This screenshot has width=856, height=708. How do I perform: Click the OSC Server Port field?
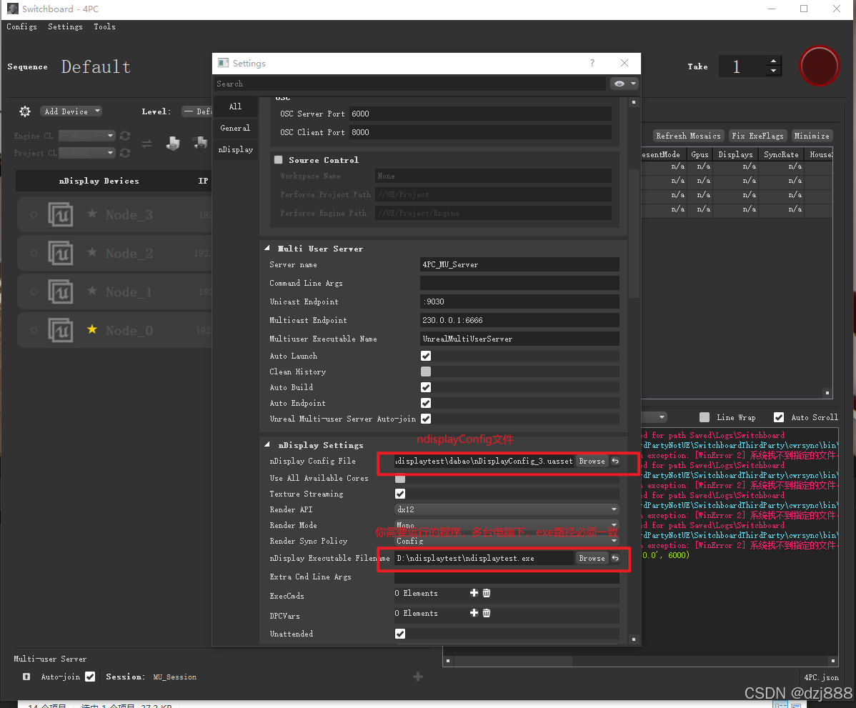pos(480,114)
